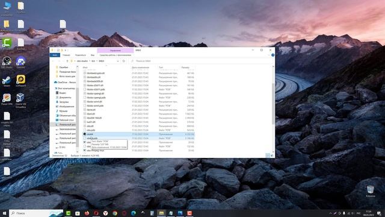Click Управление contextual tab header
385x217 pixels.
tap(115, 50)
